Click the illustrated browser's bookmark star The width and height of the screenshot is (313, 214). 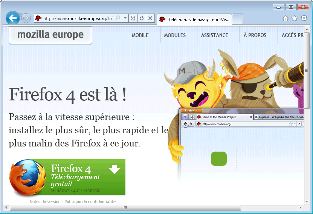tap(291, 124)
